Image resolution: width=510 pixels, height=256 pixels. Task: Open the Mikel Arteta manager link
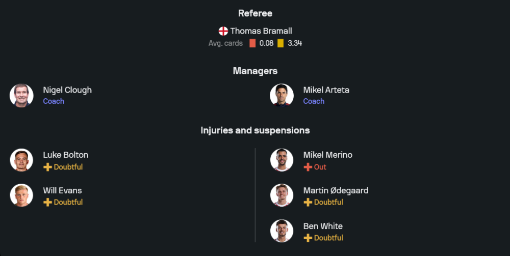pos(326,90)
